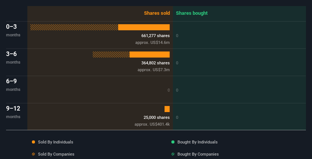Click the bought zero value in 6–9 months row
This screenshot has width=312, height=159.
click(177, 90)
